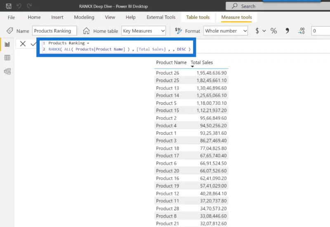Screen dimensions: 330x227
Task: Click the value 62,41,090.20
Action: (x=213, y=178)
